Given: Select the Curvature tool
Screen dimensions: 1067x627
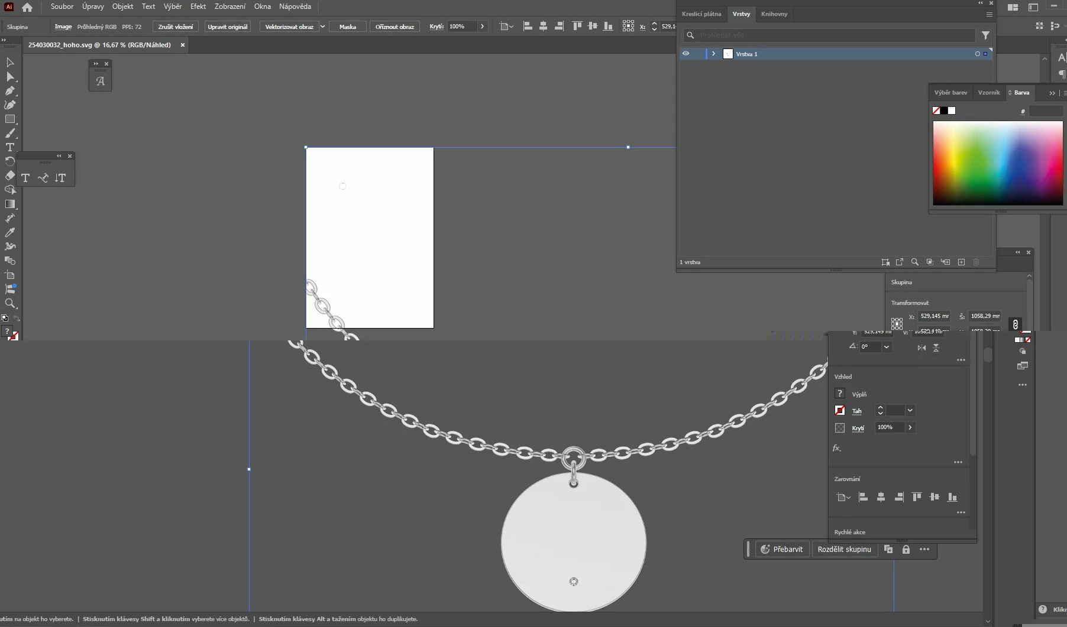Looking at the screenshot, I should click(x=10, y=105).
